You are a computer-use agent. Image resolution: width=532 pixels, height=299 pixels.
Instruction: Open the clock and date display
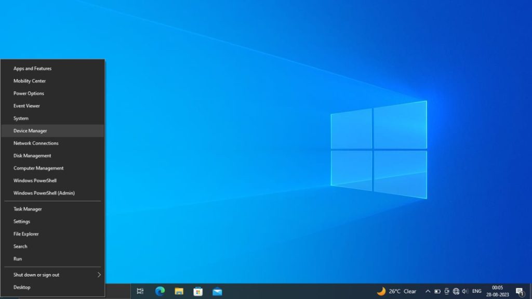point(497,291)
